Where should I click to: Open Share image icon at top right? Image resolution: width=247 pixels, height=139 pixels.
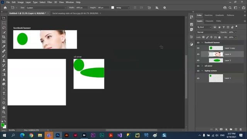pyautogui.click(x=244, y=8)
